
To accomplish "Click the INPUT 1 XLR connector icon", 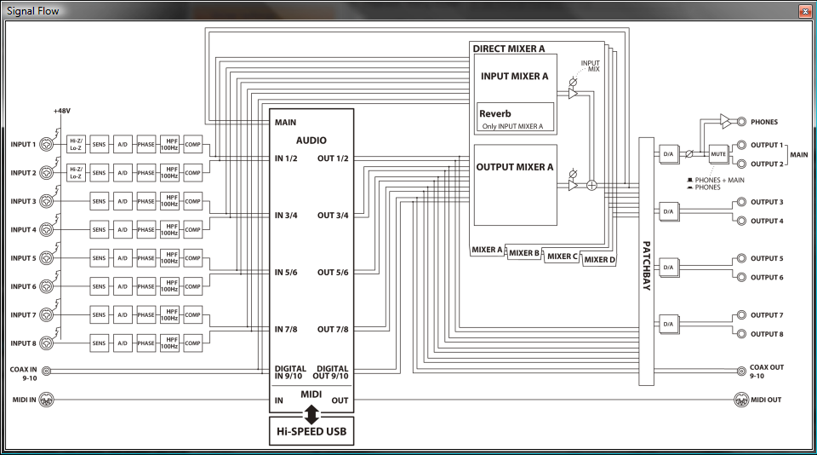I will tap(46, 144).
